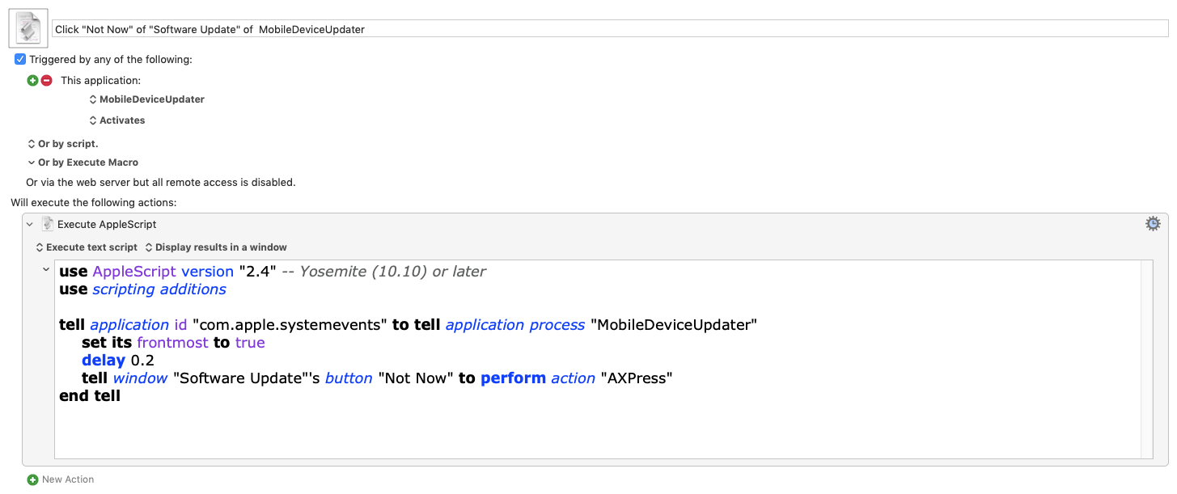
Task: Click the script editor's vertical scrollbar
Action: pos(1146,359)
